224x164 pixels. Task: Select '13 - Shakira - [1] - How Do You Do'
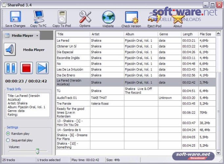pos(136,123)
